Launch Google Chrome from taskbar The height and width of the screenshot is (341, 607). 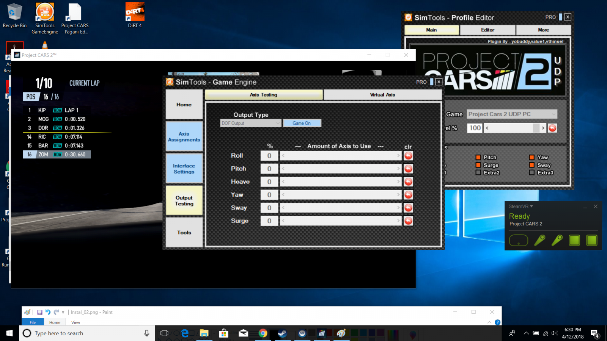(x=263, y=333)
